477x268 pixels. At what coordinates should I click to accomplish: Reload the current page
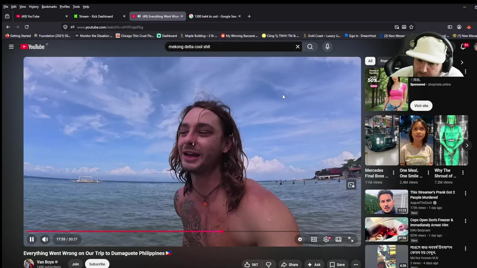point(26,27)
